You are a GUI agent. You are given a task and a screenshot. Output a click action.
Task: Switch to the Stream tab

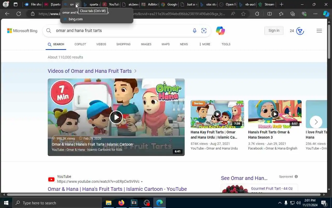[x=266, y=4]
